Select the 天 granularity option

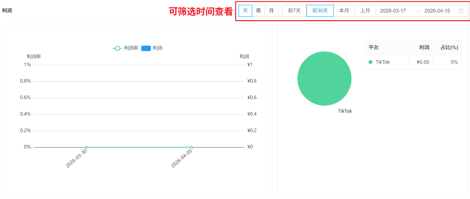(245, 11)
